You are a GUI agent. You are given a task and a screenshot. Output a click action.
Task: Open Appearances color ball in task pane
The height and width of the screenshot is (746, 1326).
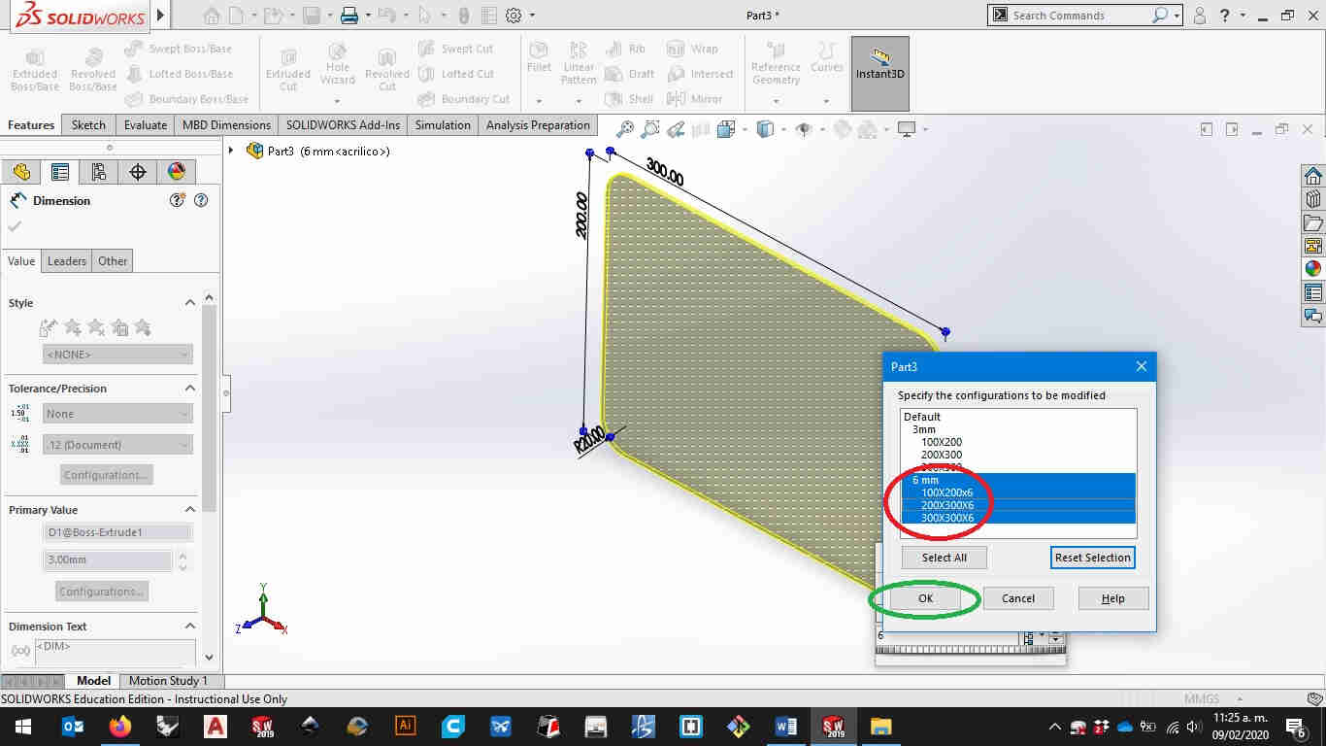1313,269
